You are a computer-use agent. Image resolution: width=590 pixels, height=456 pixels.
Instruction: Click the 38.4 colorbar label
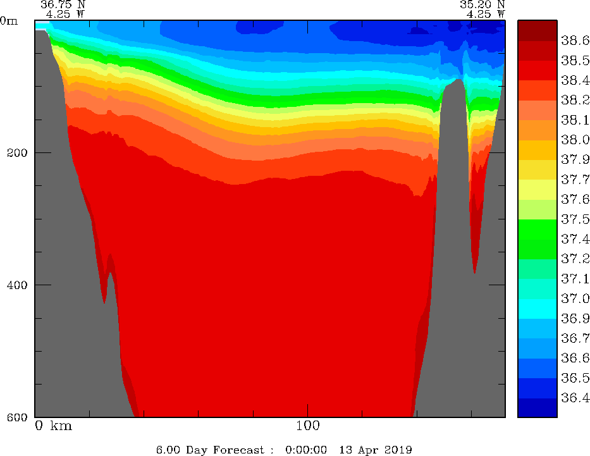[575, 80]
